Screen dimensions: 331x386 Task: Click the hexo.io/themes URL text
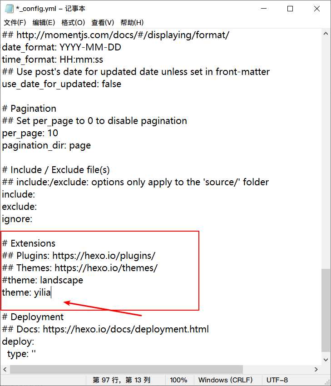(106, 268)
